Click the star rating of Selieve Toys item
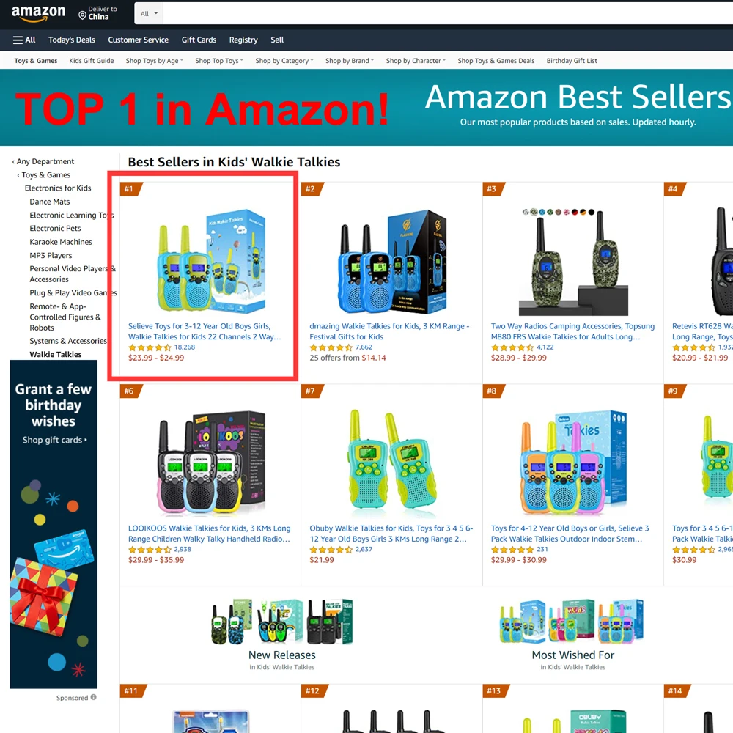This screenshot has height=733, width=733. pos(150,347)
